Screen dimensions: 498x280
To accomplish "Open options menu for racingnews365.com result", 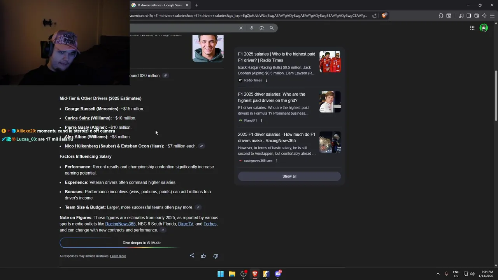I will (277, 161).
